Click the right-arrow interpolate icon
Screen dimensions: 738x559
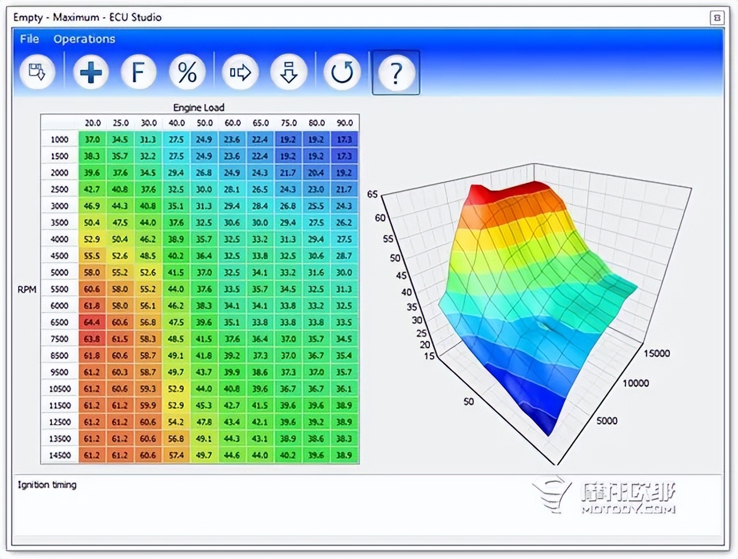click(x=240, y=73)
